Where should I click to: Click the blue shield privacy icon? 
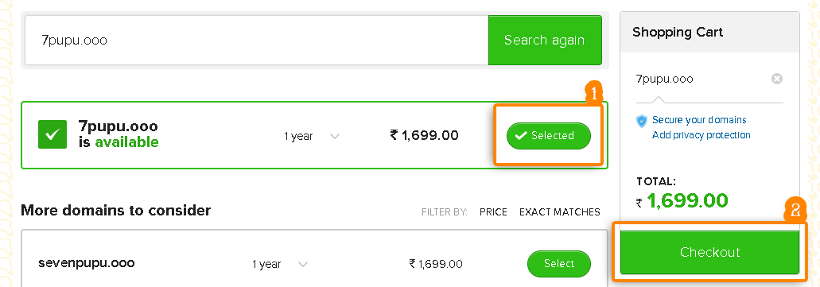(642, 122)
